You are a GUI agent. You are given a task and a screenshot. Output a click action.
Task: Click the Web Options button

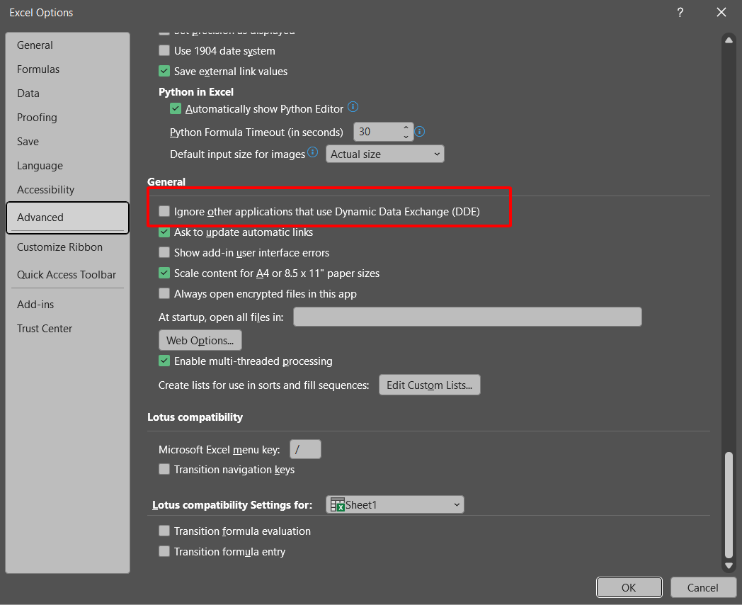point(200,340)
